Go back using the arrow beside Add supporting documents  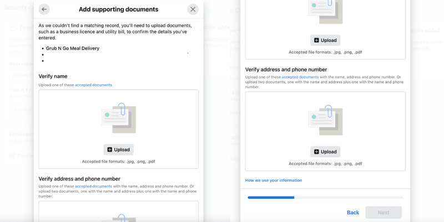(44, 9)
